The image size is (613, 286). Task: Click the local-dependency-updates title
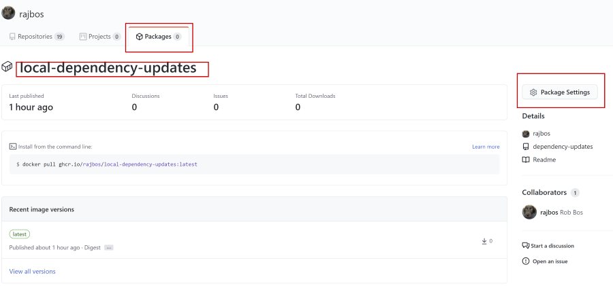(108, 68)
